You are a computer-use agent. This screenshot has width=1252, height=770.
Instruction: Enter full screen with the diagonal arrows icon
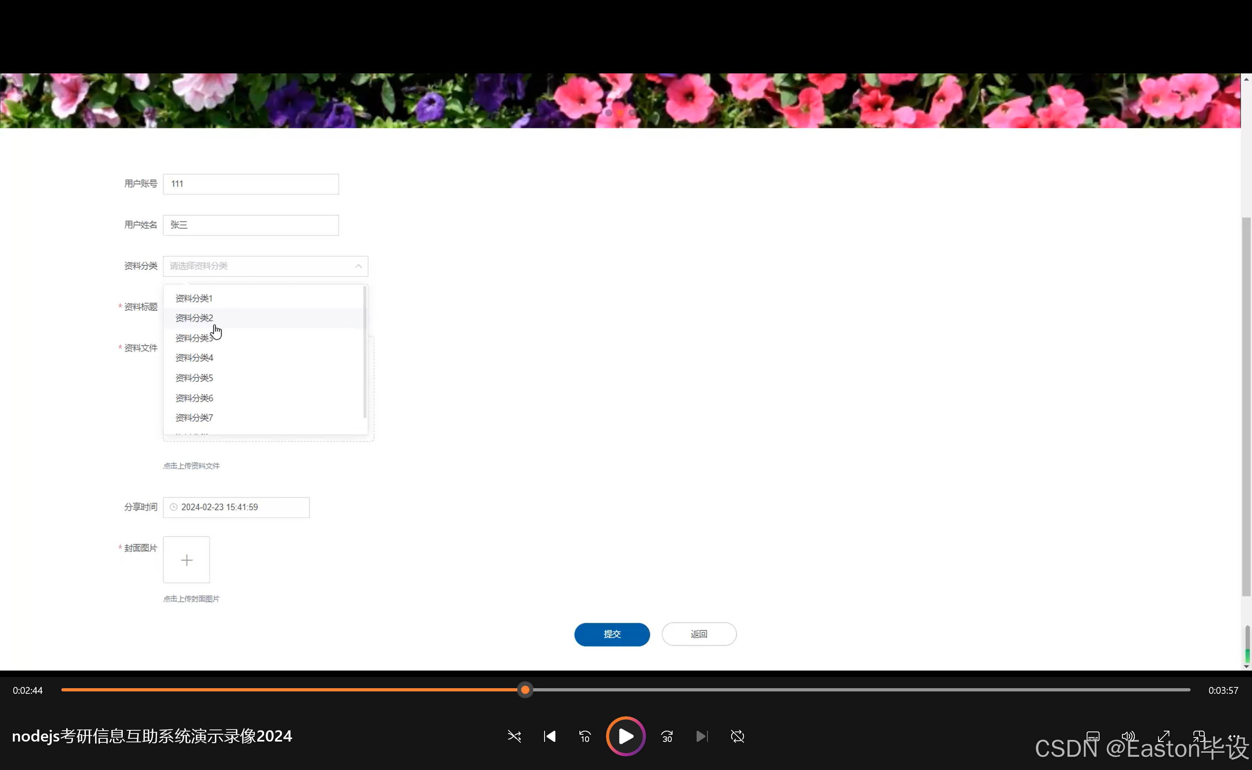[x=1163, y=736]
